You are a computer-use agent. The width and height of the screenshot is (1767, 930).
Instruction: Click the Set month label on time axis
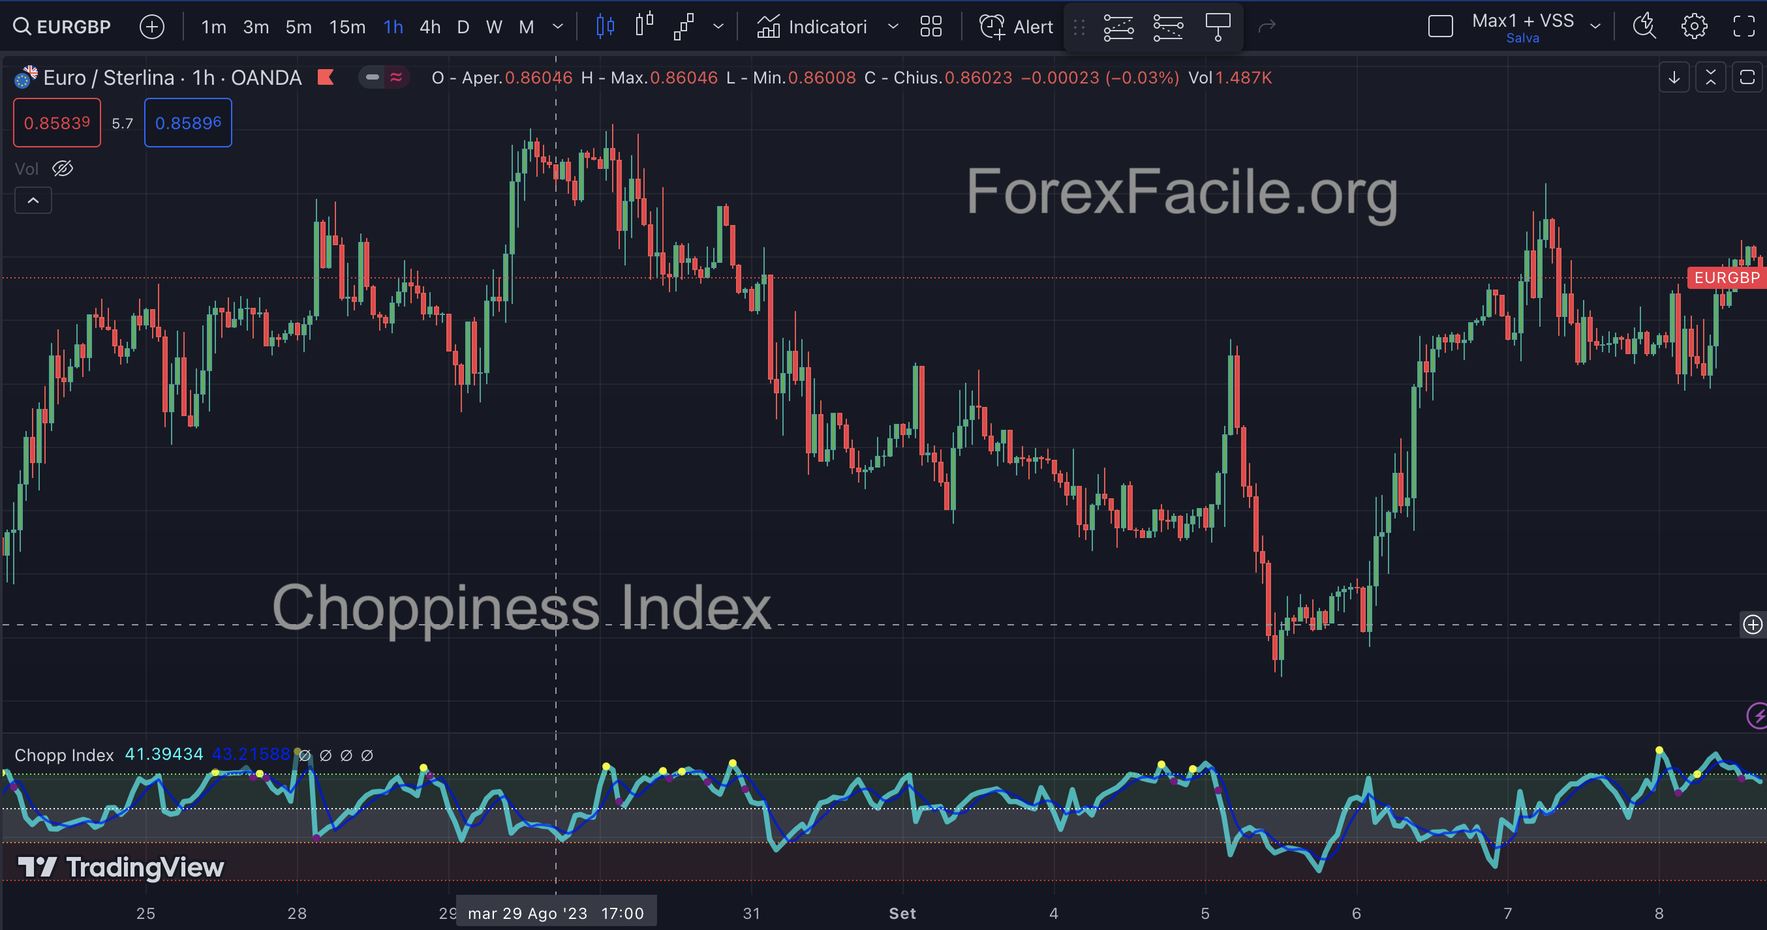pyautogui.click(x=902, y=914)
